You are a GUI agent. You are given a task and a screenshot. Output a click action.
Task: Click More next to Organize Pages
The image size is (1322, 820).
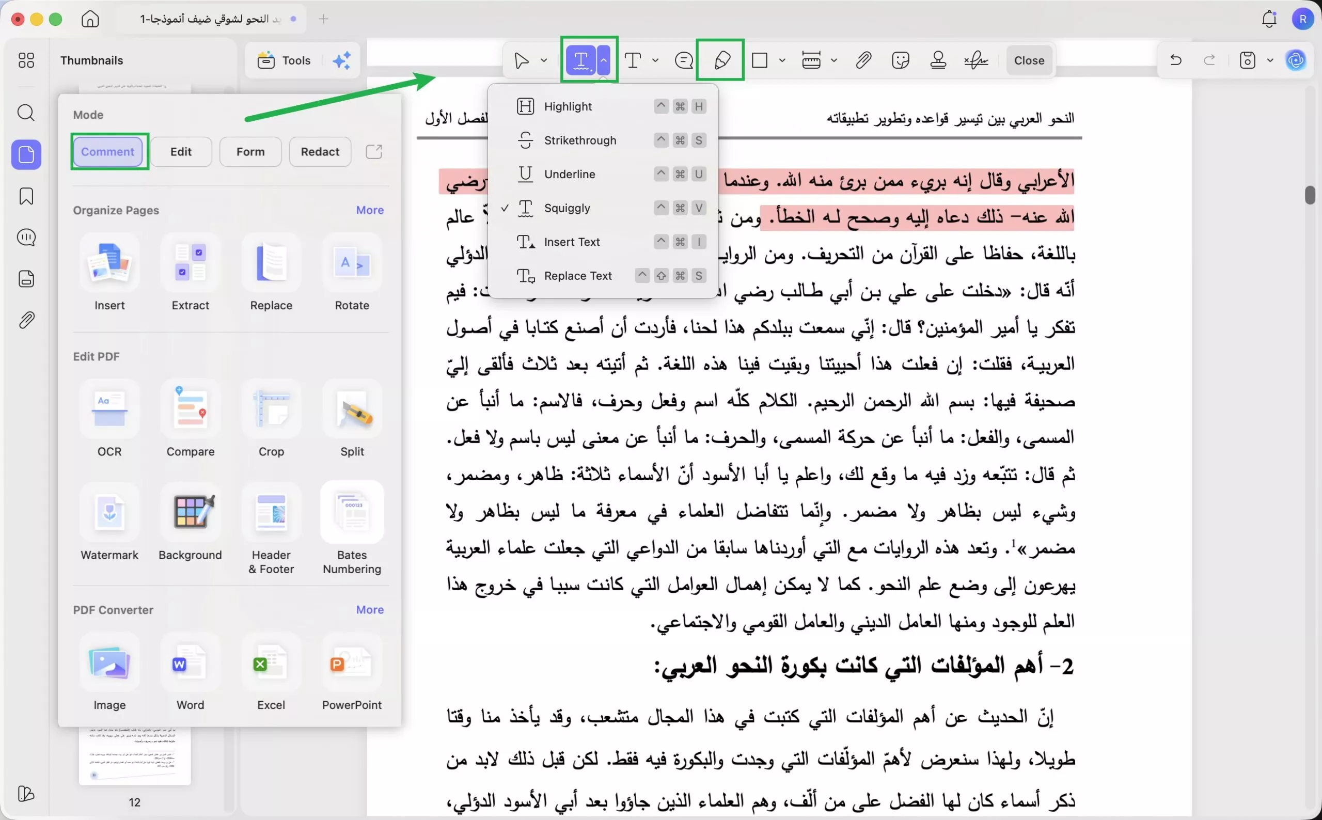(370, 210)
